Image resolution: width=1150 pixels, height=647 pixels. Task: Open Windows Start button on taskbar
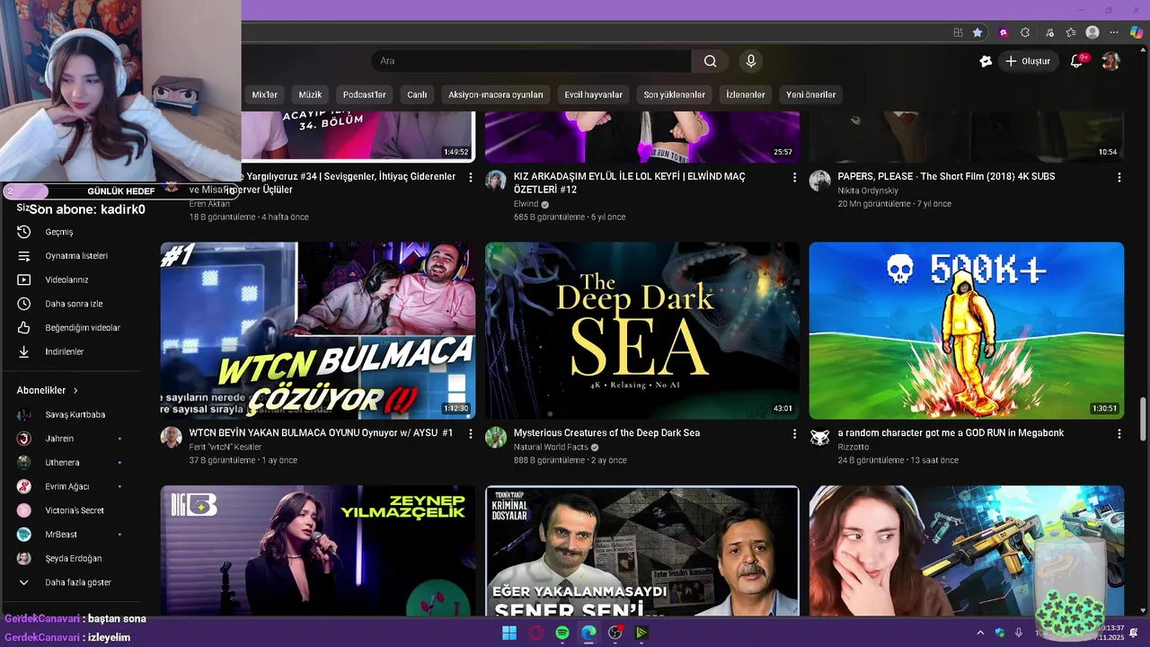coord(509,633)
